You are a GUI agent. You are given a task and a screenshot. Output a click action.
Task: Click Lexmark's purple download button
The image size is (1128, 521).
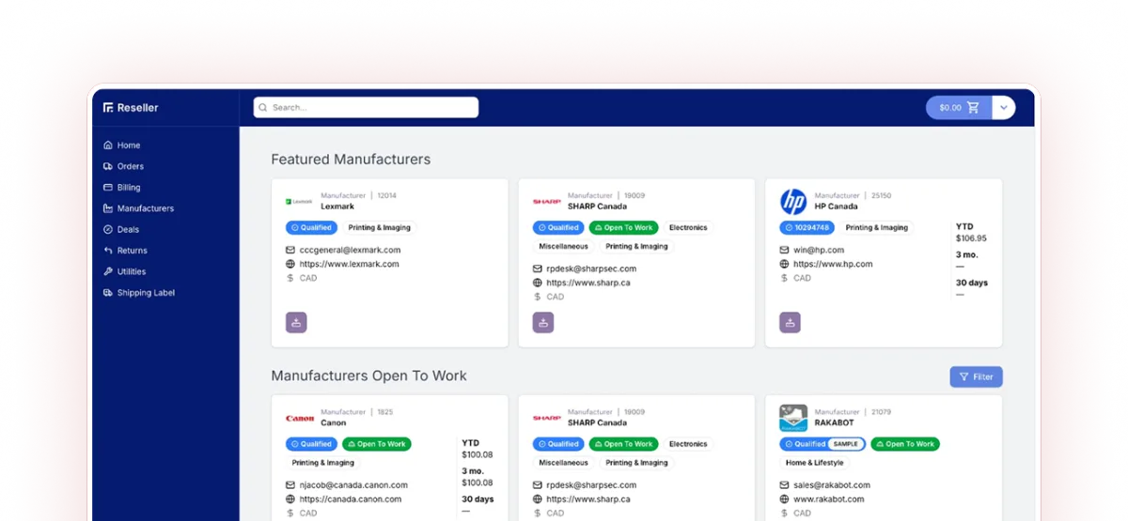tap(296, 322)
